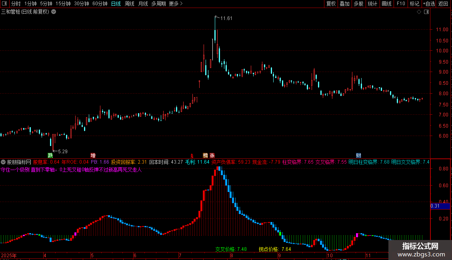Click the 11.61 high price label
Screen dimensions: 452x260
coord(226,18)
